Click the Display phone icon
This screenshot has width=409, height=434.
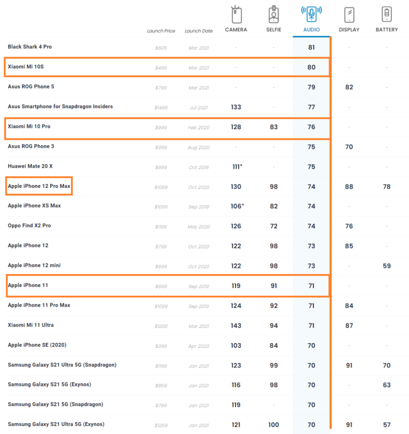click(x=349, y=15)
